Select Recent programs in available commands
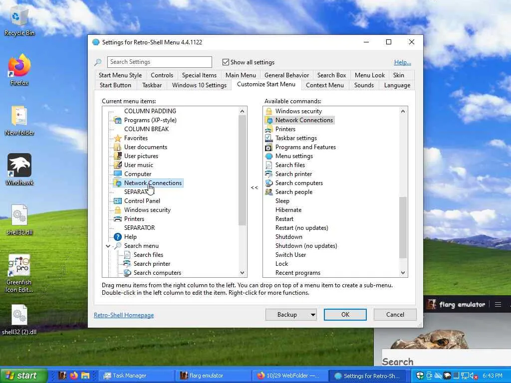This screenshot has height=383, width=511. (298, 273)
